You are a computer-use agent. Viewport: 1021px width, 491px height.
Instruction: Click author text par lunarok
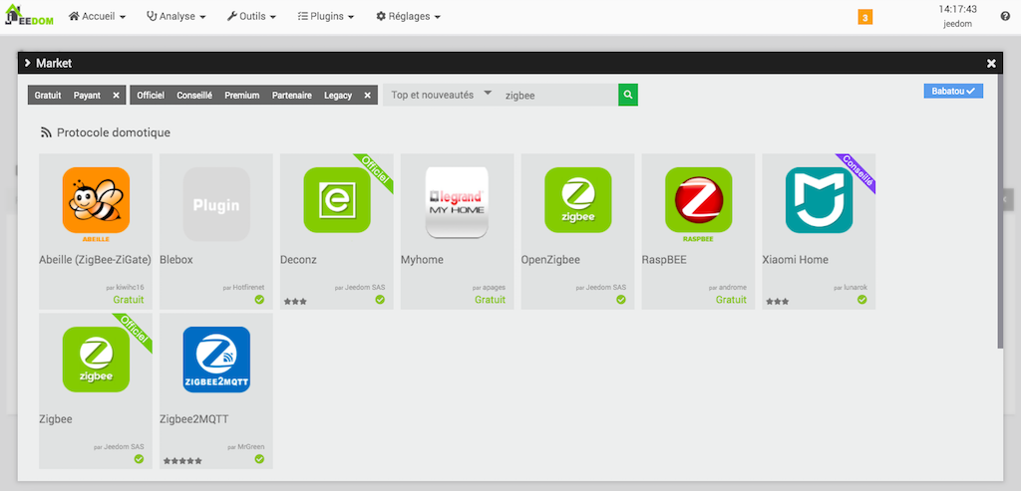[851, 288]
